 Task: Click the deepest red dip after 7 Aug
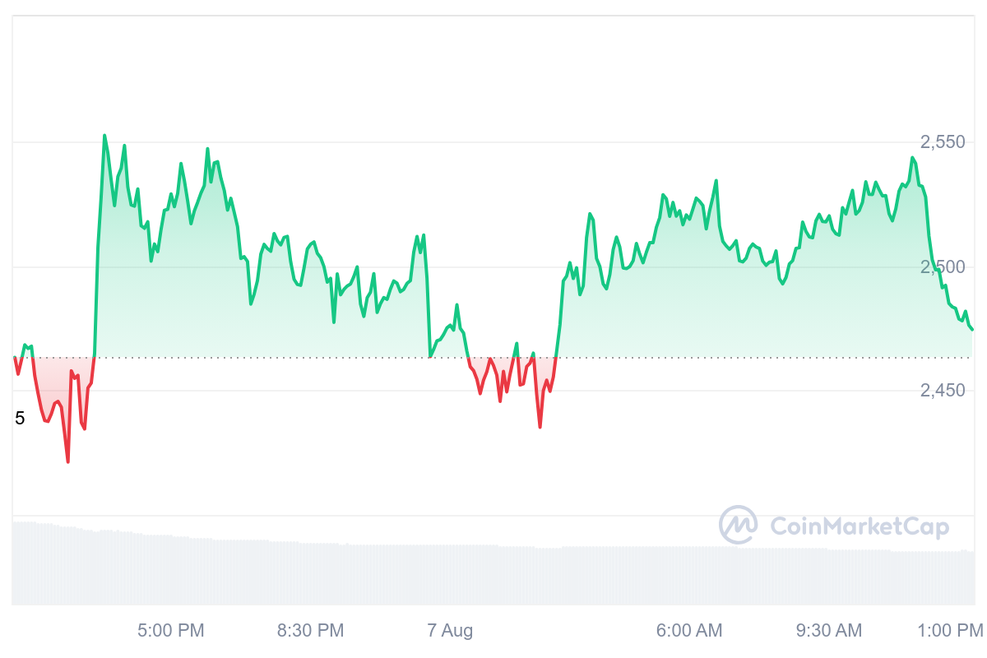540,427
